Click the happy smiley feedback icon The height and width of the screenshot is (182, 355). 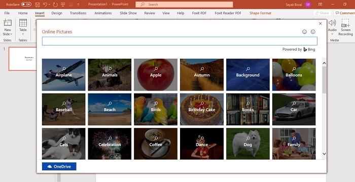[304, 32]
